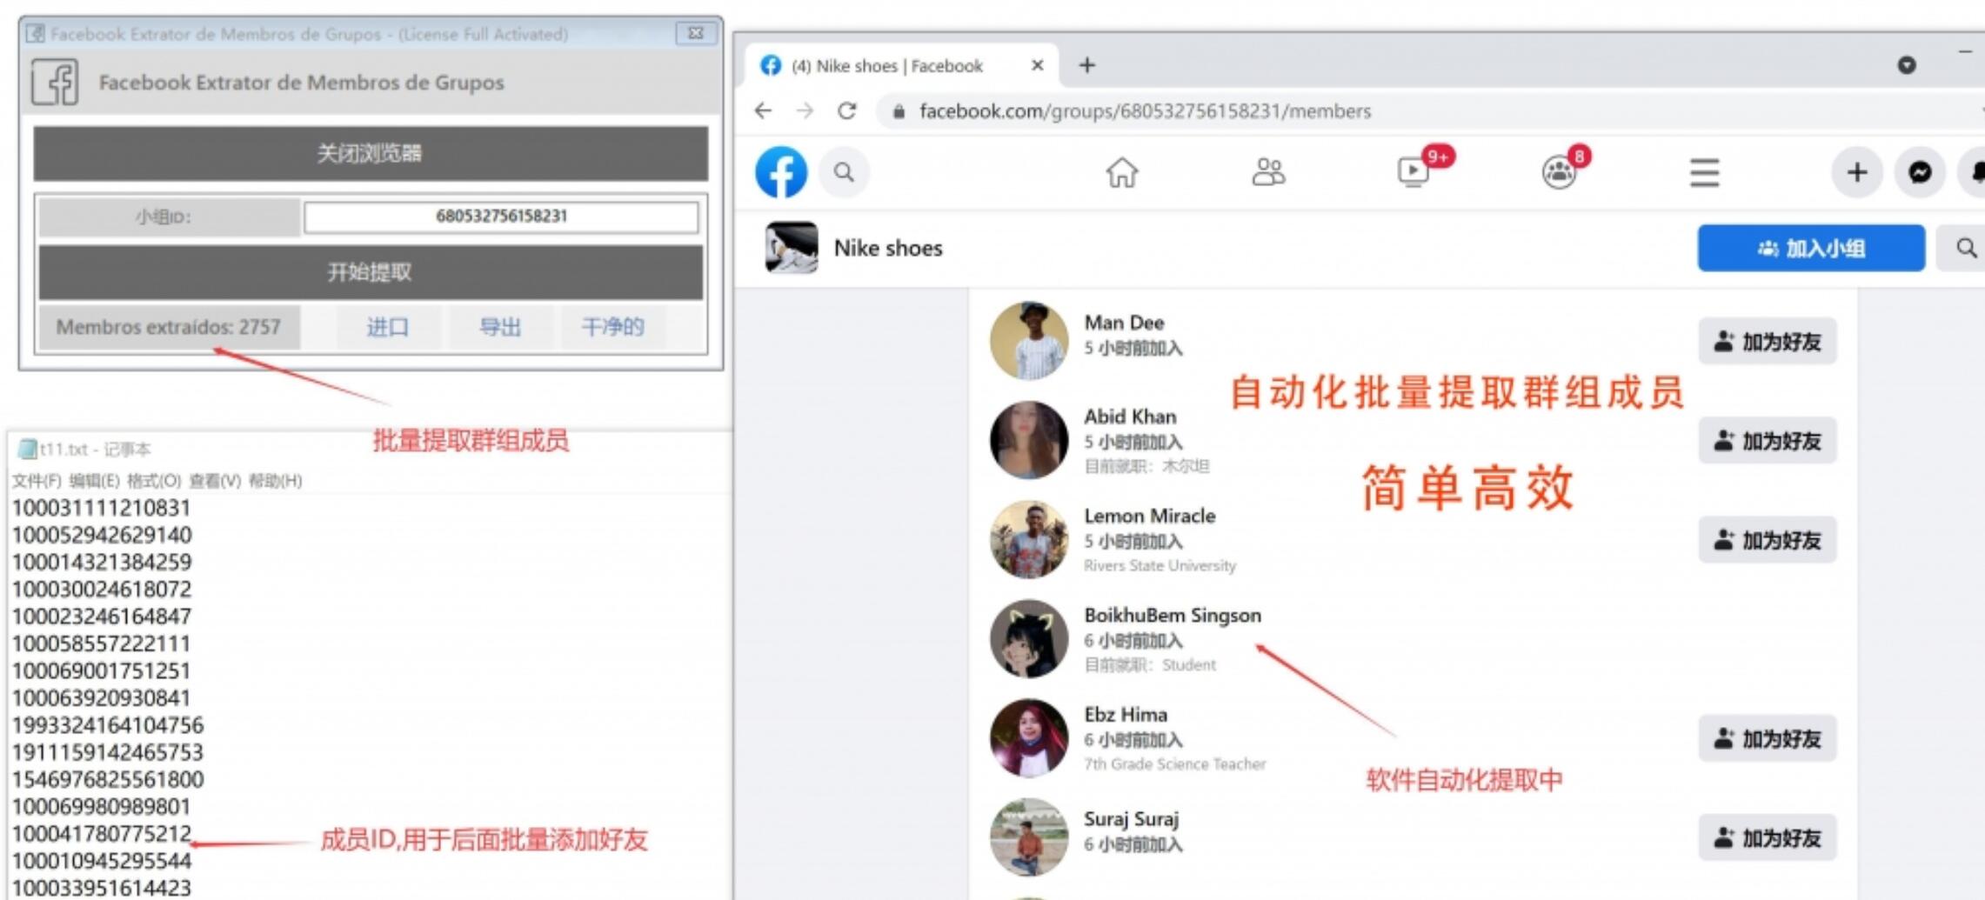Click the Abid Khan name link
The width and height of the screenshot is (1985, 900).
tap(1130, 417)
